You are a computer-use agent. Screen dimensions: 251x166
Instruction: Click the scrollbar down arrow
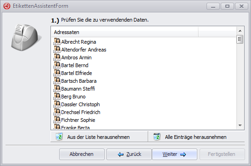point(240,125)
